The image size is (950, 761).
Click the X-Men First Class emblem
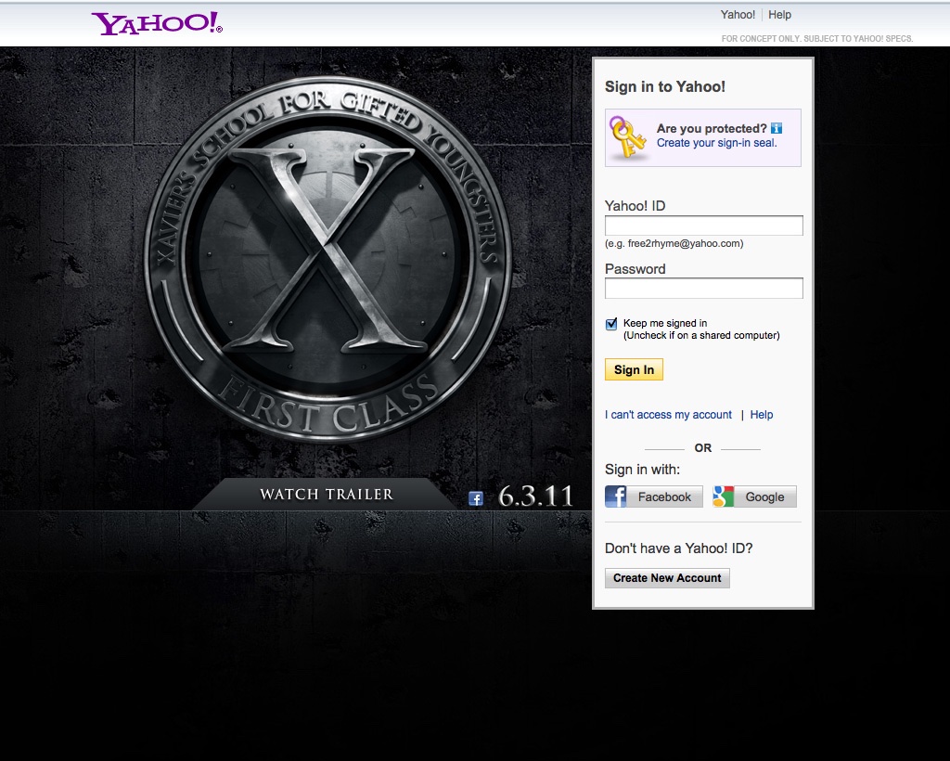[327, 259]
